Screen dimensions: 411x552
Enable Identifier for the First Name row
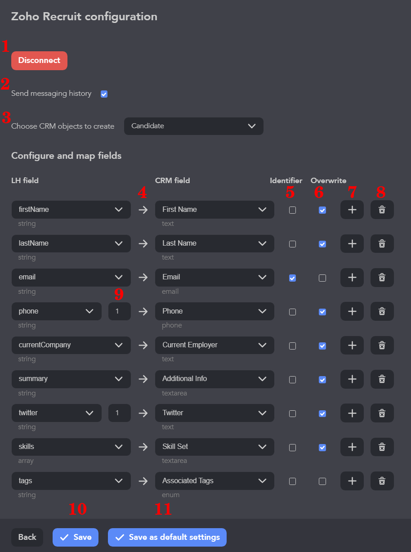tap(292, 210)
